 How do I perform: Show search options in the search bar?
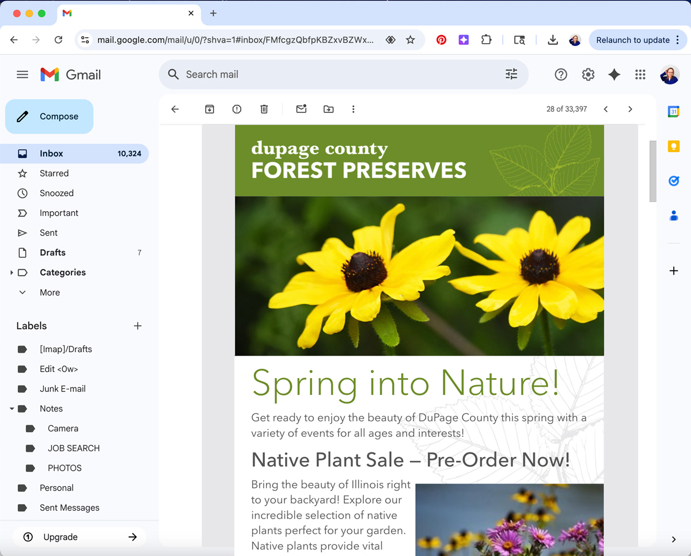(511, 74)
